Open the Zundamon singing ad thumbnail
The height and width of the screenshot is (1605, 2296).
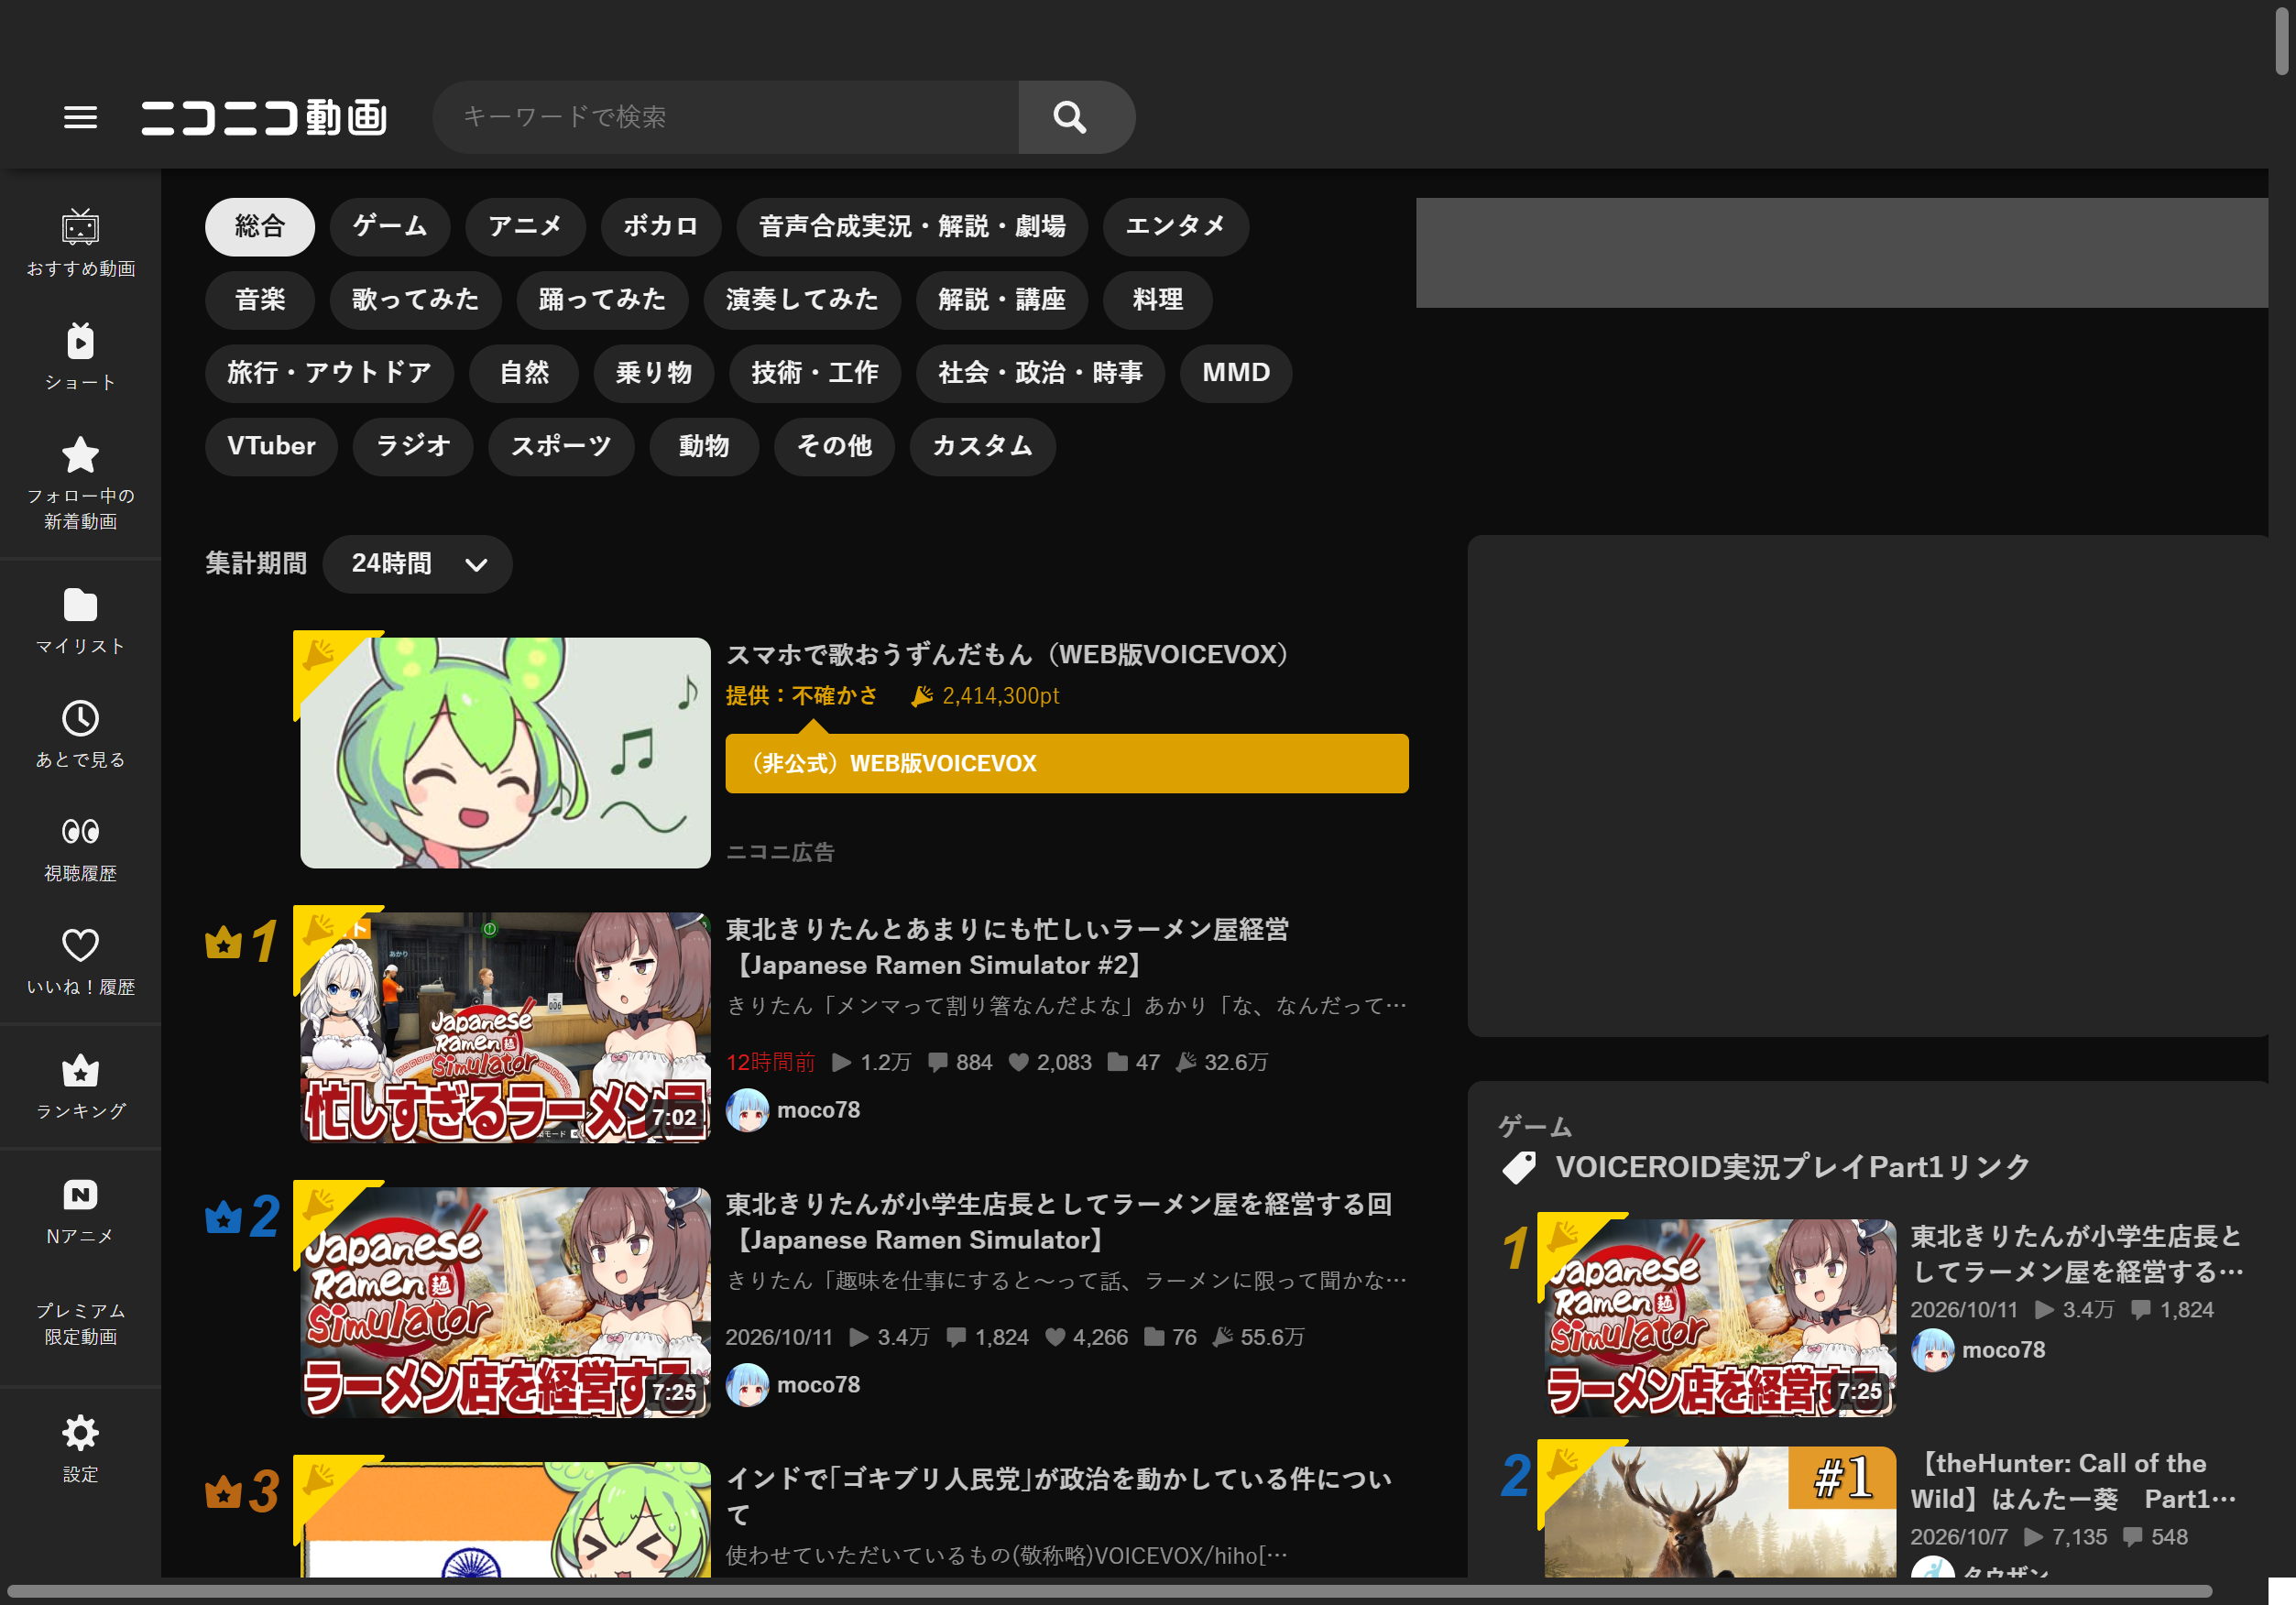coord(505,752)
